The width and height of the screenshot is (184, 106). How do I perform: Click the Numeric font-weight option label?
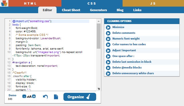[x=126, y=39]
